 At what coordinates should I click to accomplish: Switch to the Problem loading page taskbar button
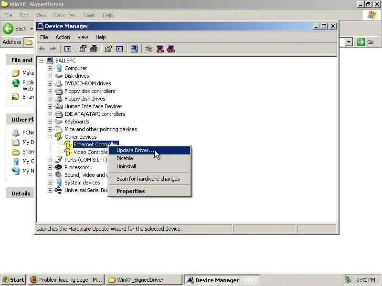pos(66,280)
